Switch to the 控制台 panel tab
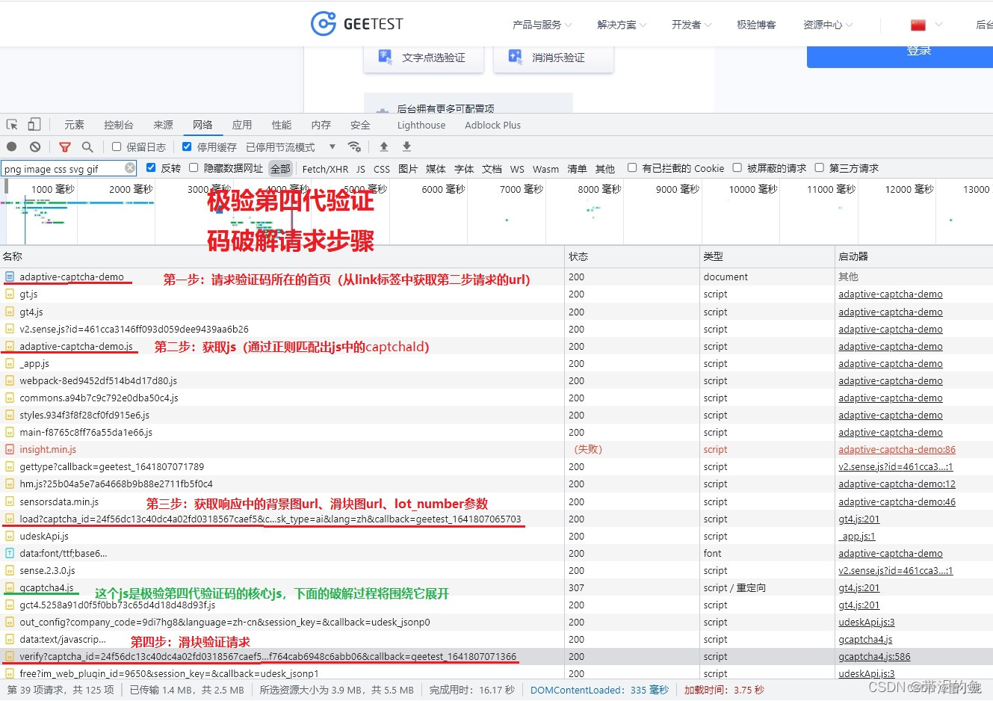This screenshot has width=993, height=701. click(118, 124)
